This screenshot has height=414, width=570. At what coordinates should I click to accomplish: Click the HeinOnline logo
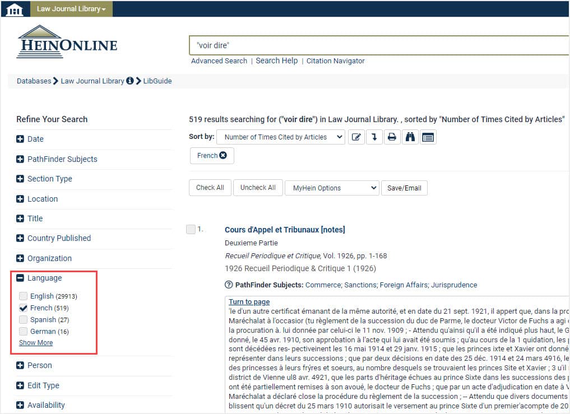[x=67, y=42]
